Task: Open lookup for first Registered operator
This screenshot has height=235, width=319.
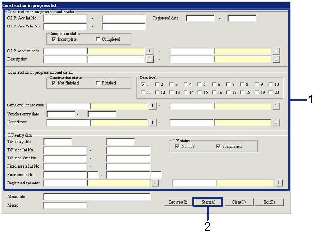Action: pos(155,183)
